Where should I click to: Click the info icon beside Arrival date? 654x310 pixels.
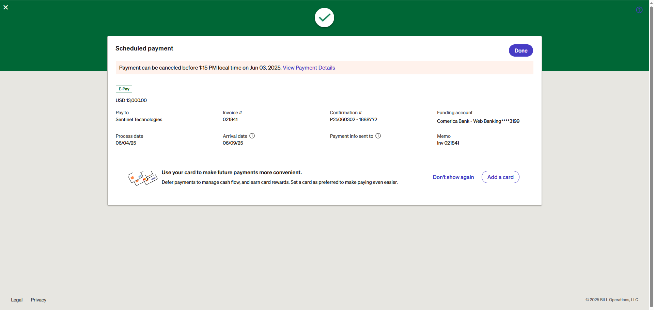point(252,136)
